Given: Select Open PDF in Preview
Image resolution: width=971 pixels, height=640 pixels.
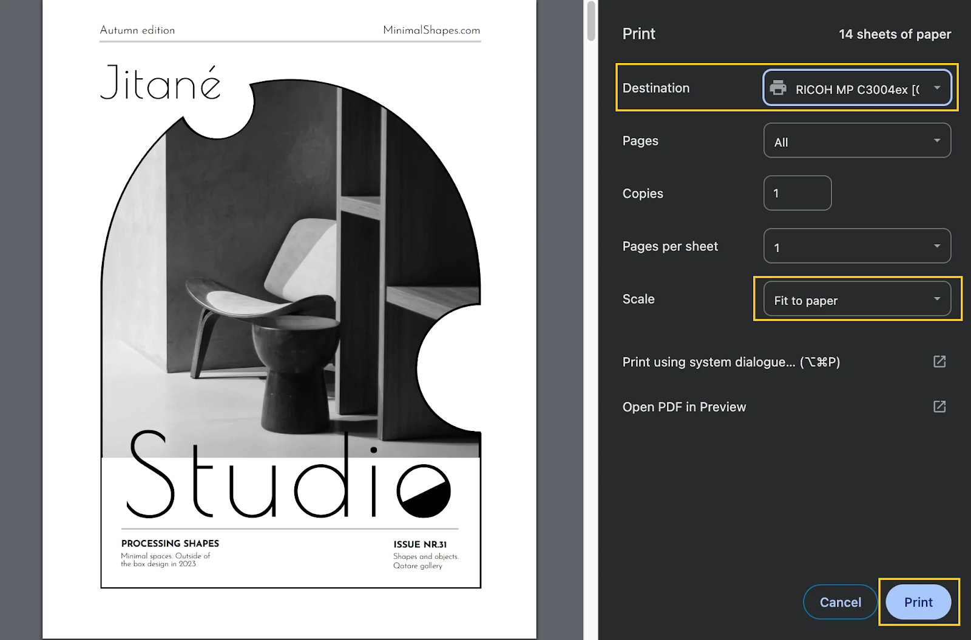Looking at the screenshot, I should (684, 407).
